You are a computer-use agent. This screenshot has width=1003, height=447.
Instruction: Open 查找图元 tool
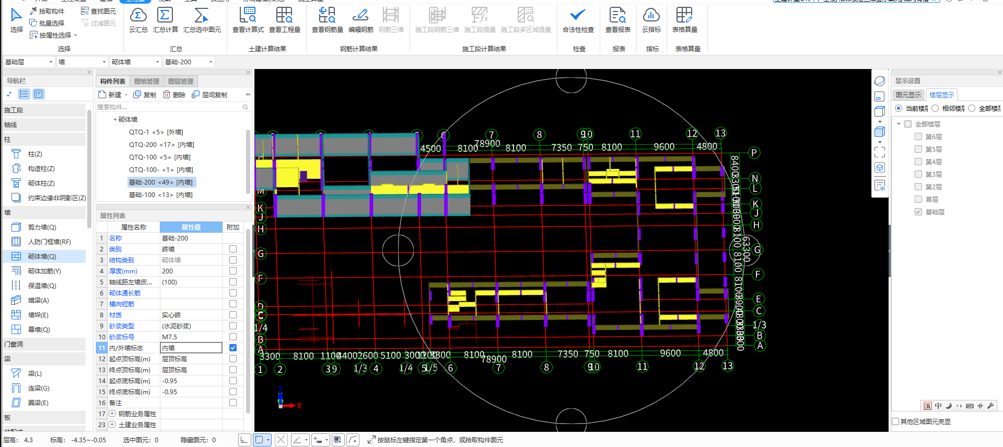[98, 11]
